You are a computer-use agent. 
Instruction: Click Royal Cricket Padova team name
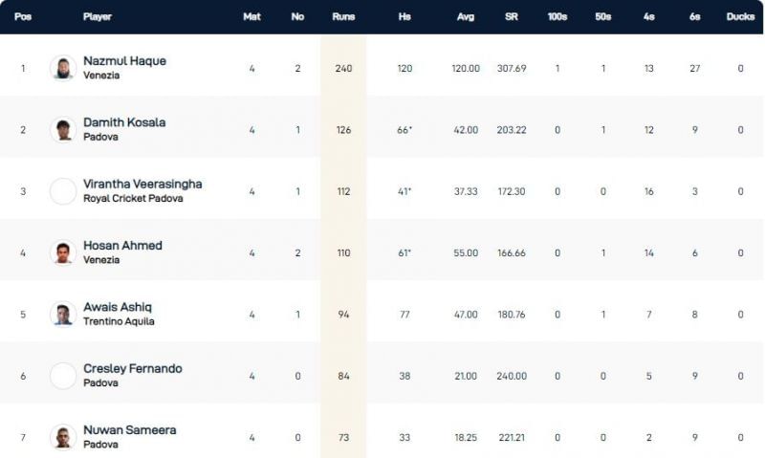pyautogui.click(x=132, y=199)
